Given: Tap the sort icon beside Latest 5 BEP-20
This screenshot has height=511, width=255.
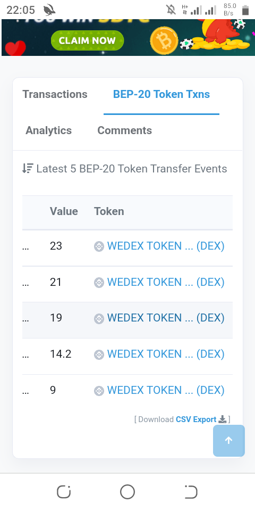Looking at the screenshot, I should point(28,169).
